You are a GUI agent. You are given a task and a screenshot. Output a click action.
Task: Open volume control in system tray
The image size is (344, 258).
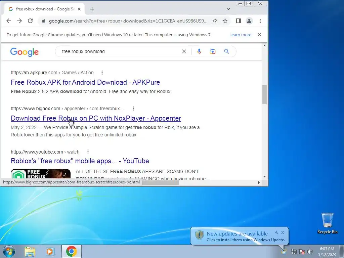pos(310,252)
